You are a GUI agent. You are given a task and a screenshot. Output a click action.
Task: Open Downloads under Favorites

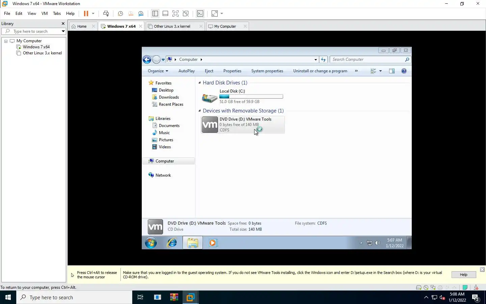tap(169, 97)
